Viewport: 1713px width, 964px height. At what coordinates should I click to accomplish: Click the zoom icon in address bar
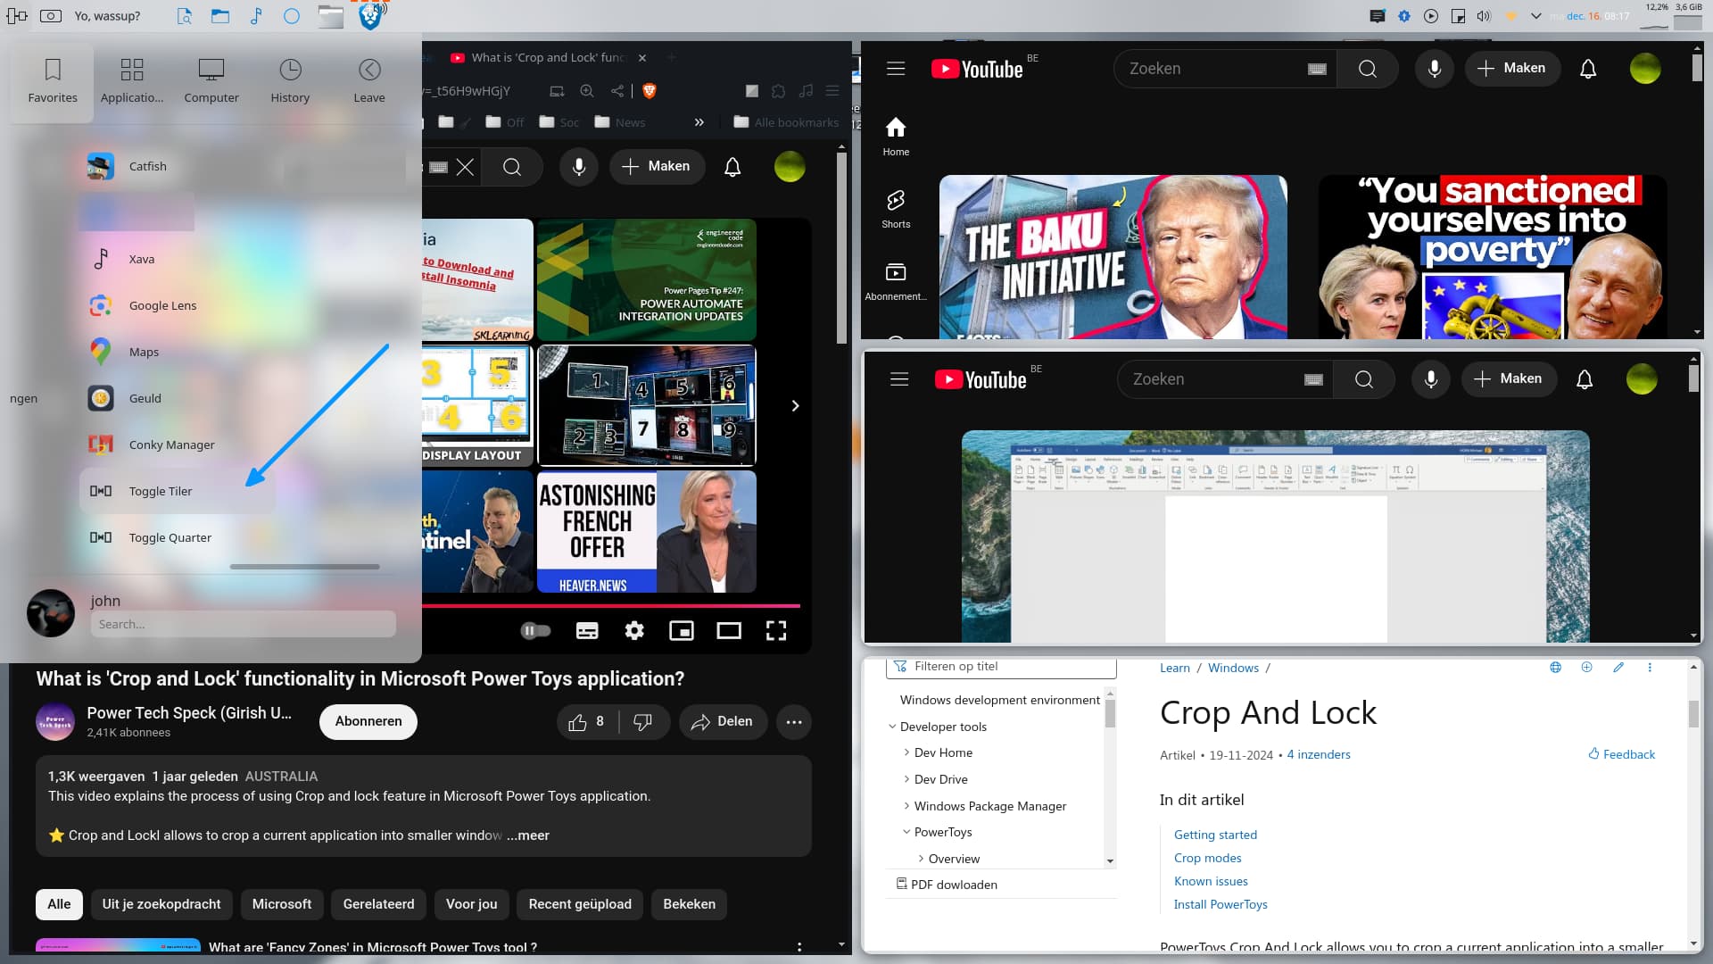pos(587,91)
